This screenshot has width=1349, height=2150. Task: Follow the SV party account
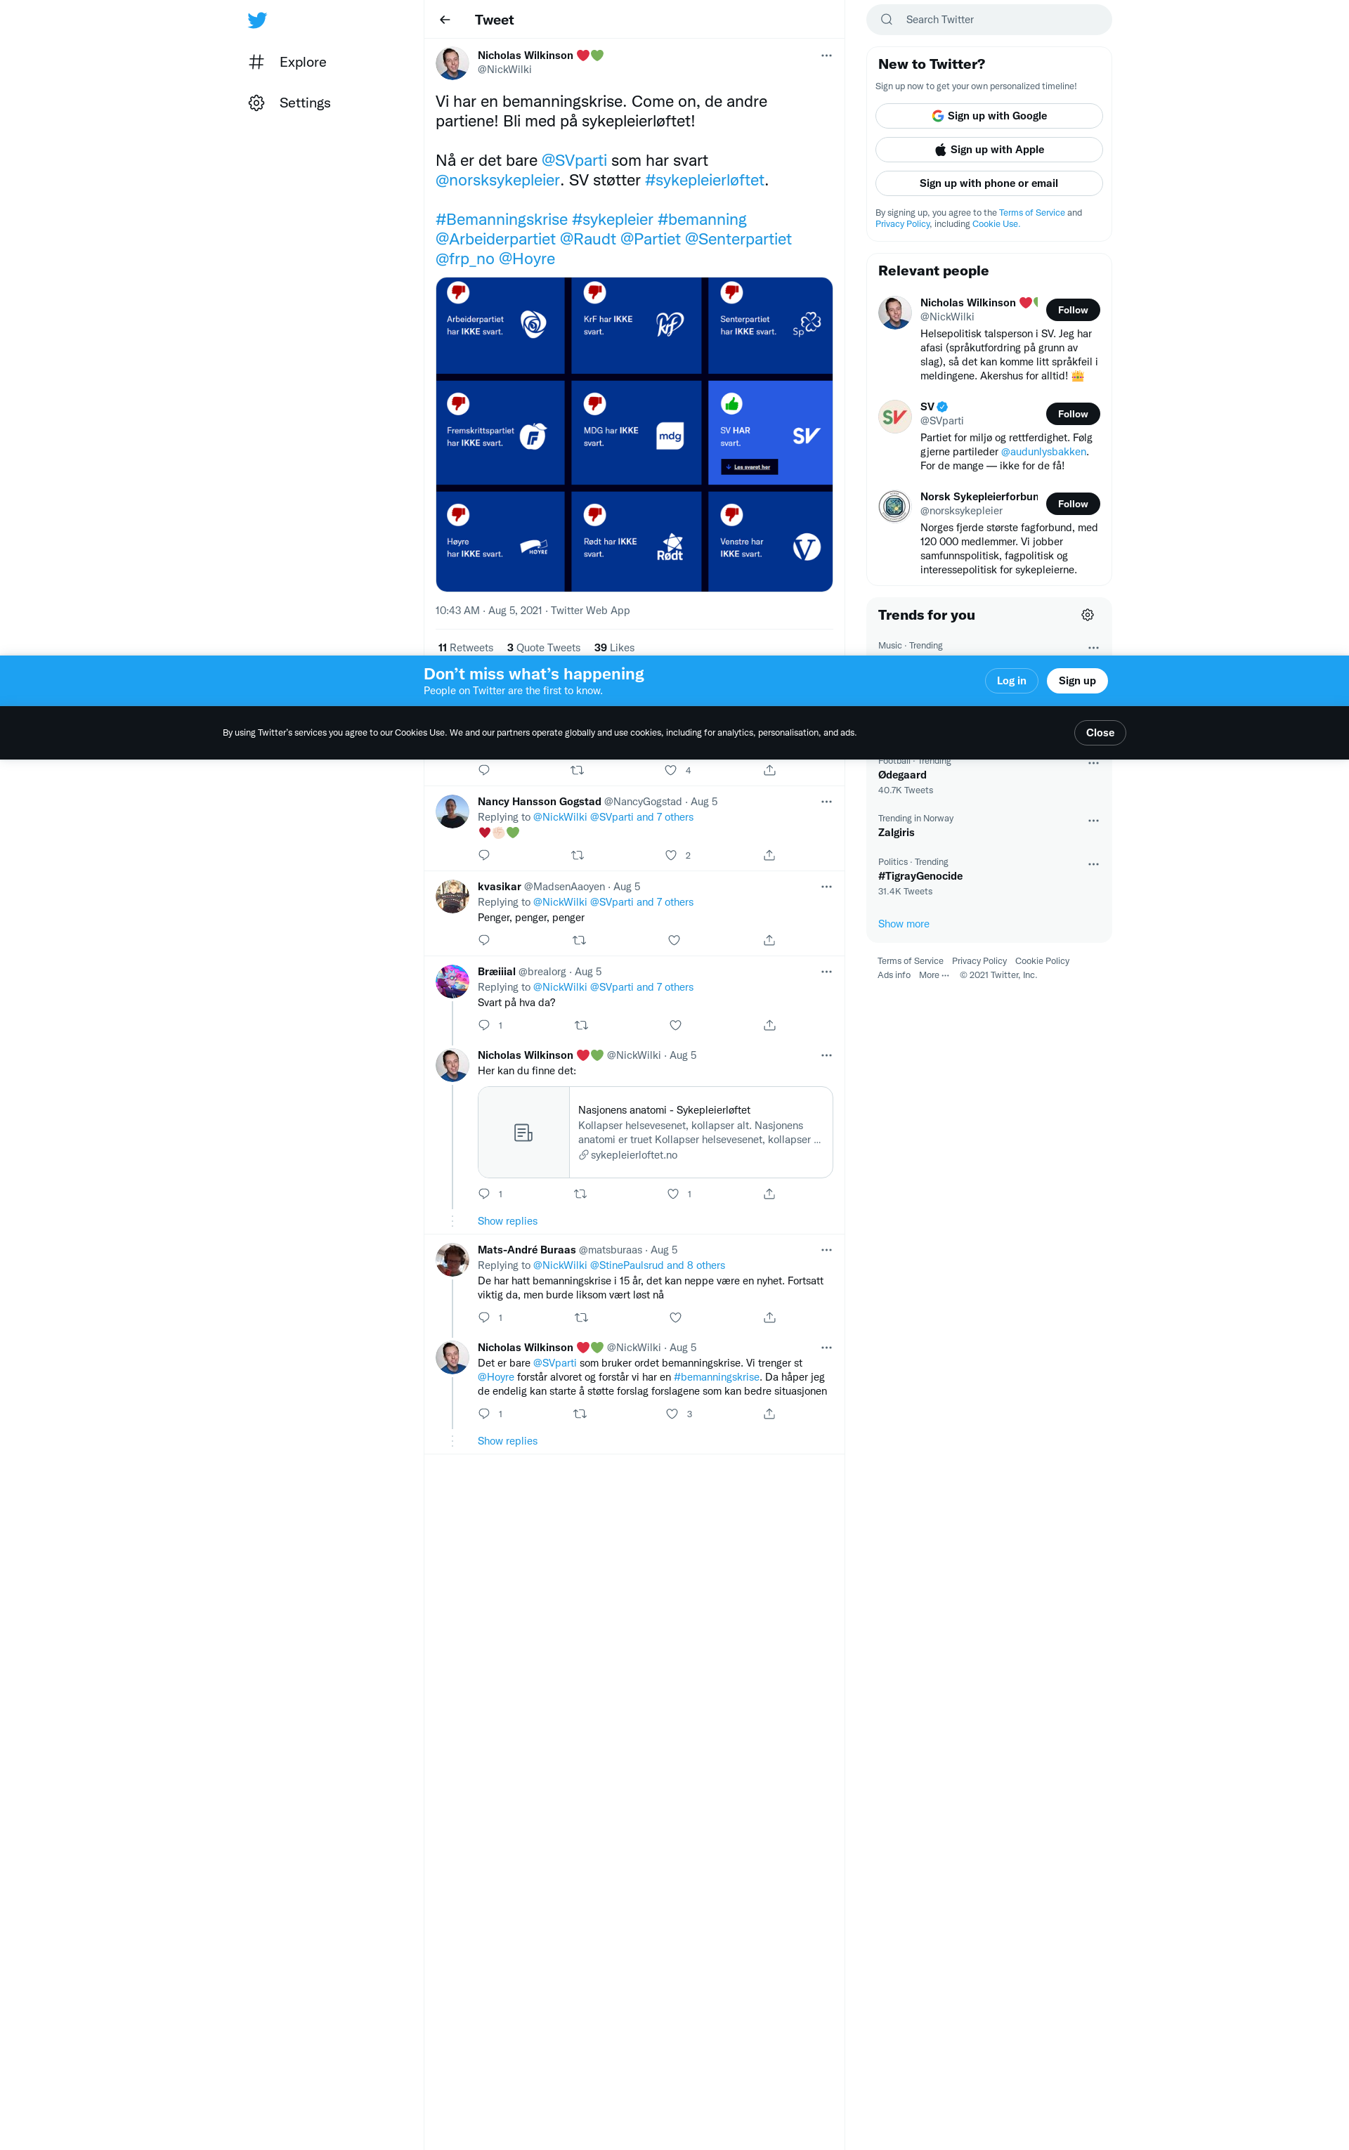1072,414
